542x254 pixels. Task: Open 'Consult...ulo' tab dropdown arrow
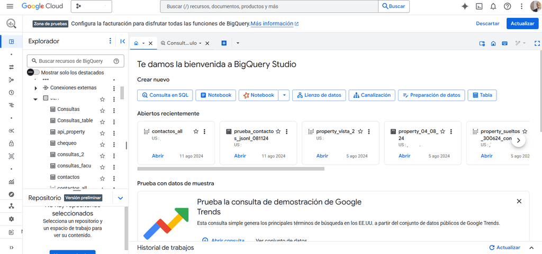click(200, 43)
